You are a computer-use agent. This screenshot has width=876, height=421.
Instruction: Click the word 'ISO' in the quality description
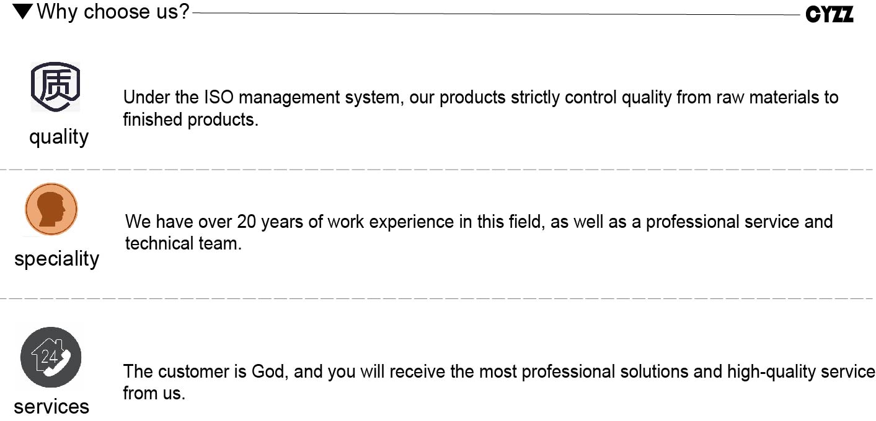point(218,98)
